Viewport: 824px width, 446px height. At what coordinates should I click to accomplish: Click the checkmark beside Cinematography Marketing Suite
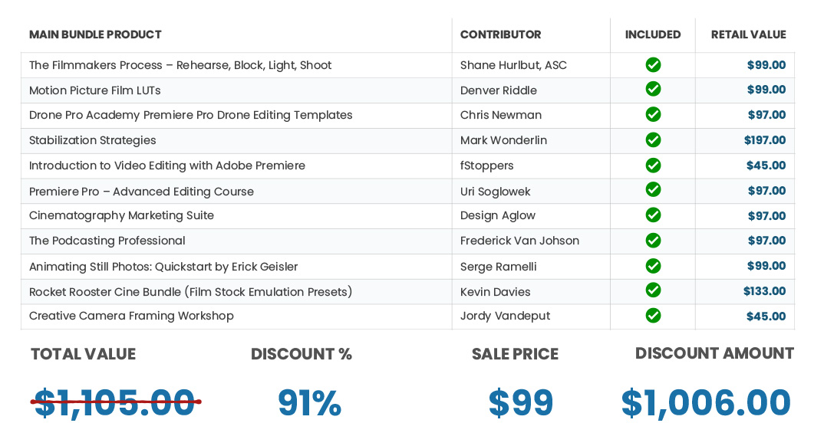pyautogui.click(x=653, y=215)
